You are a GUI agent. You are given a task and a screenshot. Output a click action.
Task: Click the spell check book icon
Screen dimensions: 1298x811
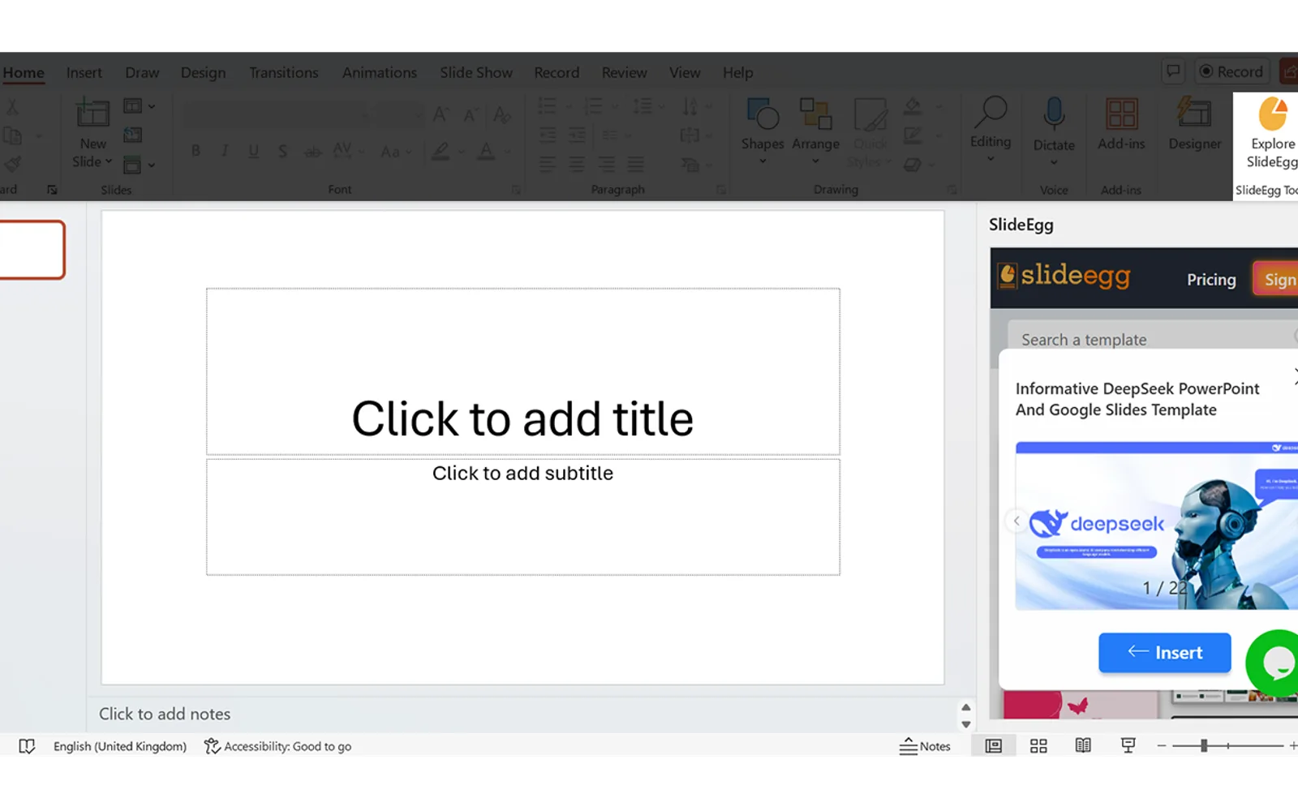[x=27, y=746]
